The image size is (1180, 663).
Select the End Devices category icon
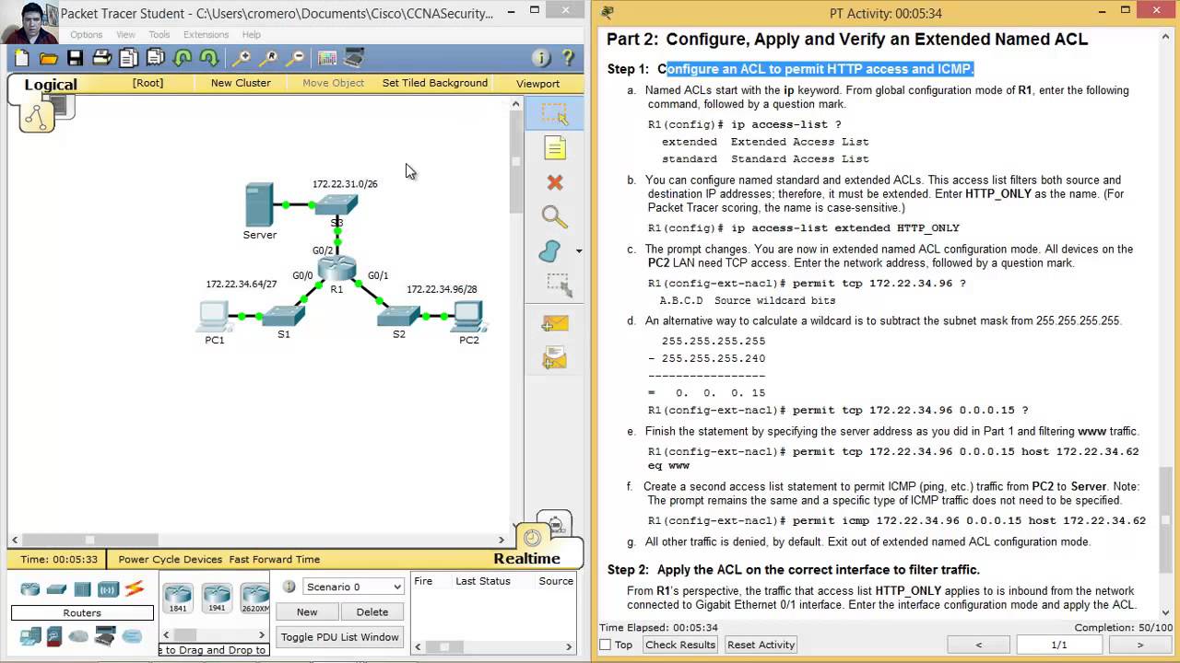30,635
